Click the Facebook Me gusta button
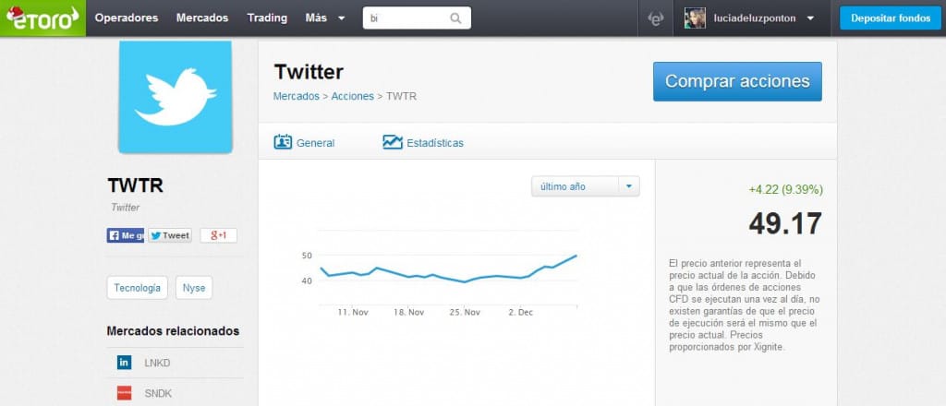 tap(126, 235)
